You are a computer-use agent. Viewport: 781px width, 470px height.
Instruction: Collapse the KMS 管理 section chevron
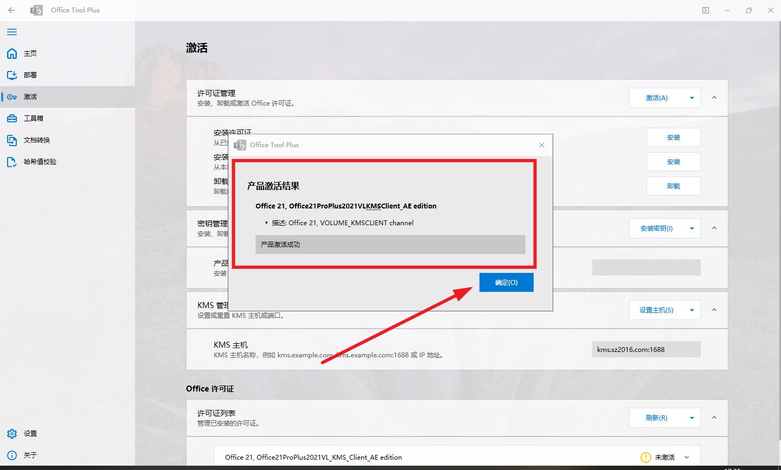coord(714,310)
